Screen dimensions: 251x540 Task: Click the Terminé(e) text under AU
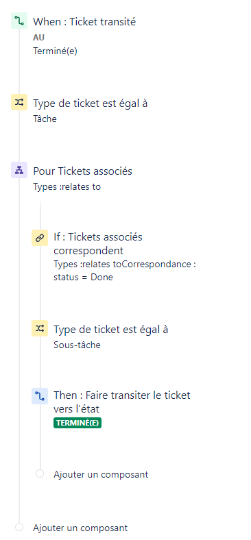(55, 51)
